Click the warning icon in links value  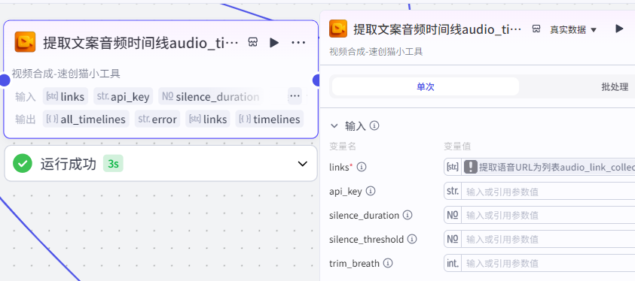point(471,167)
